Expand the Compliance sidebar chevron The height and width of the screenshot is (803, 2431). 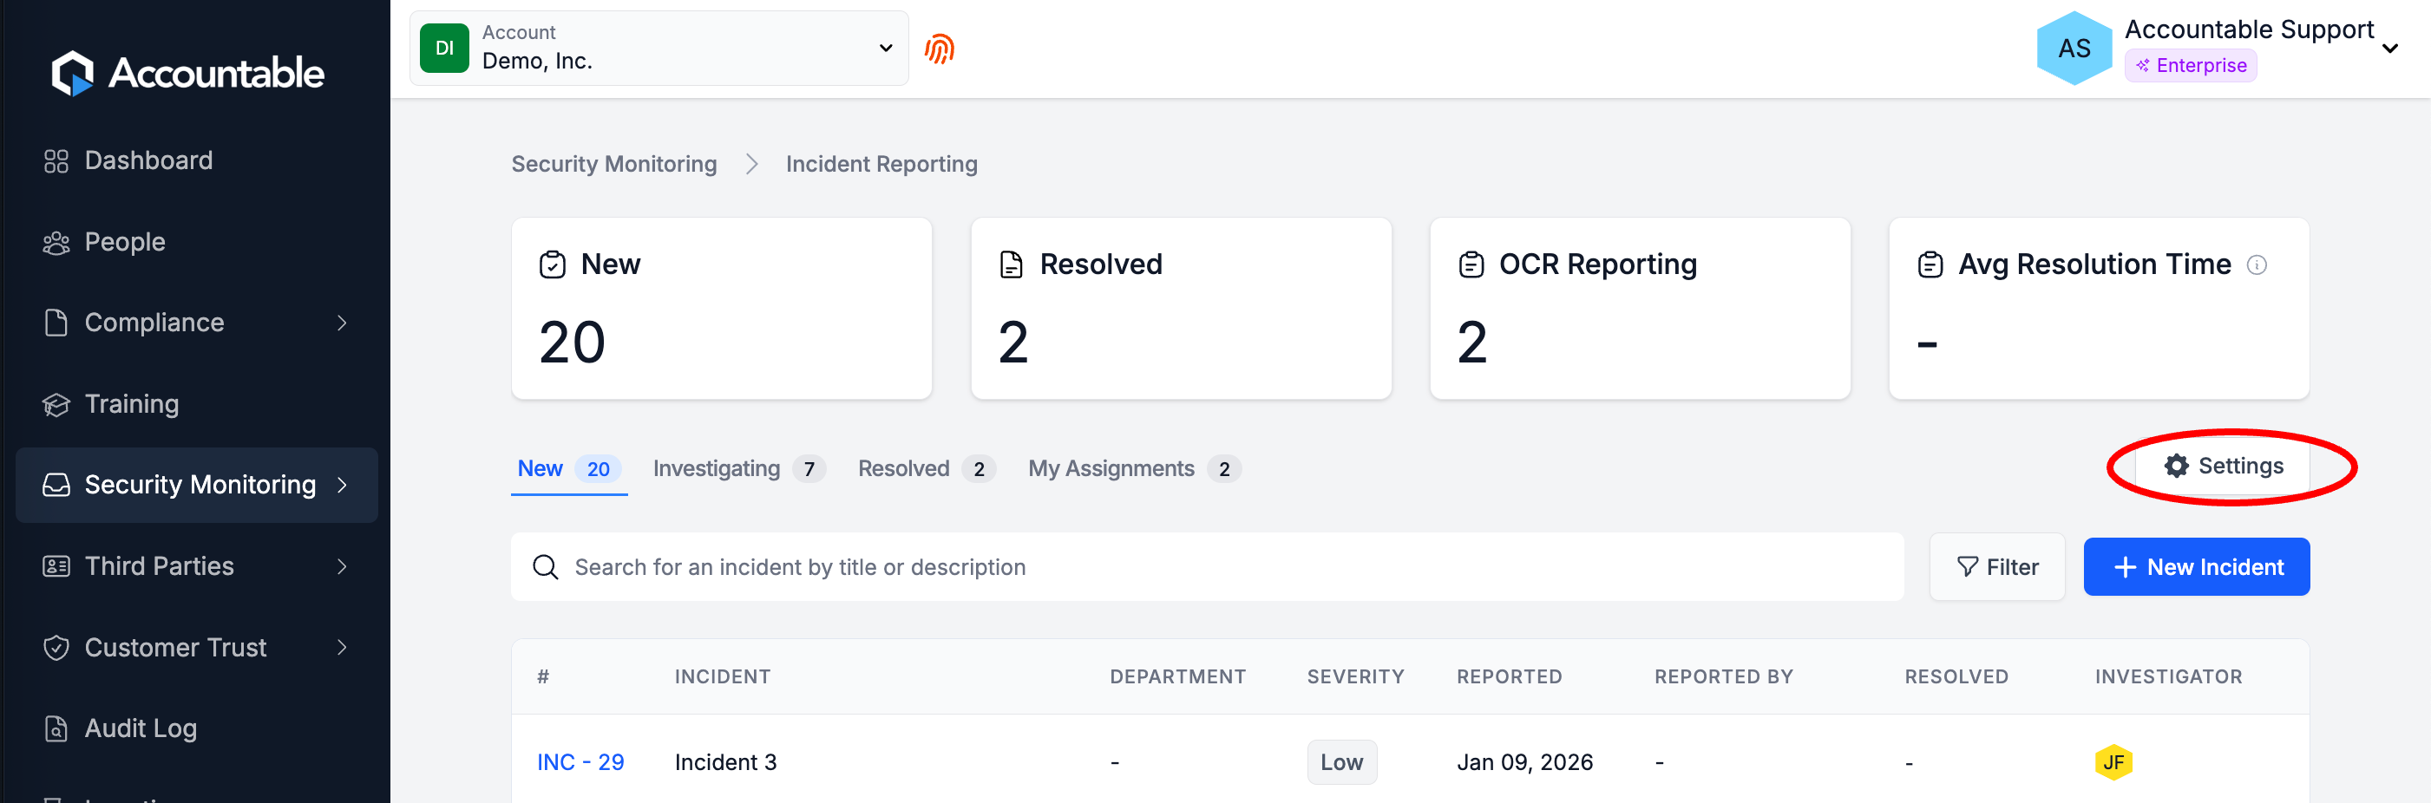342,323
